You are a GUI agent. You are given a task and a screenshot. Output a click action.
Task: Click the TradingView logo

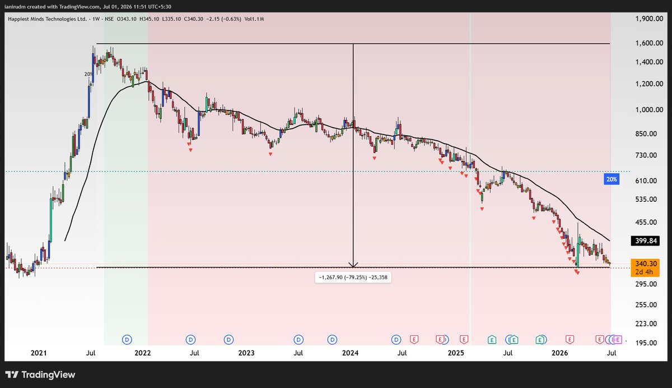(40, 375)
